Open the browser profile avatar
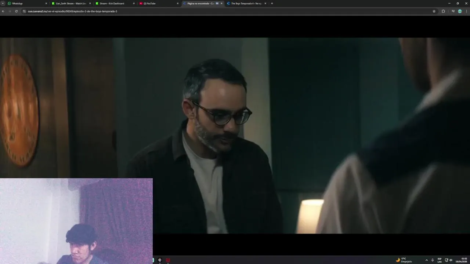470x264 pixels. click(x=460, y=11)
